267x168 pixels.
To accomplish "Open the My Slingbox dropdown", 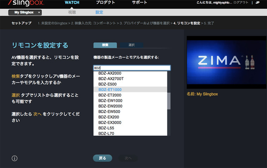I will coord(25,12).
